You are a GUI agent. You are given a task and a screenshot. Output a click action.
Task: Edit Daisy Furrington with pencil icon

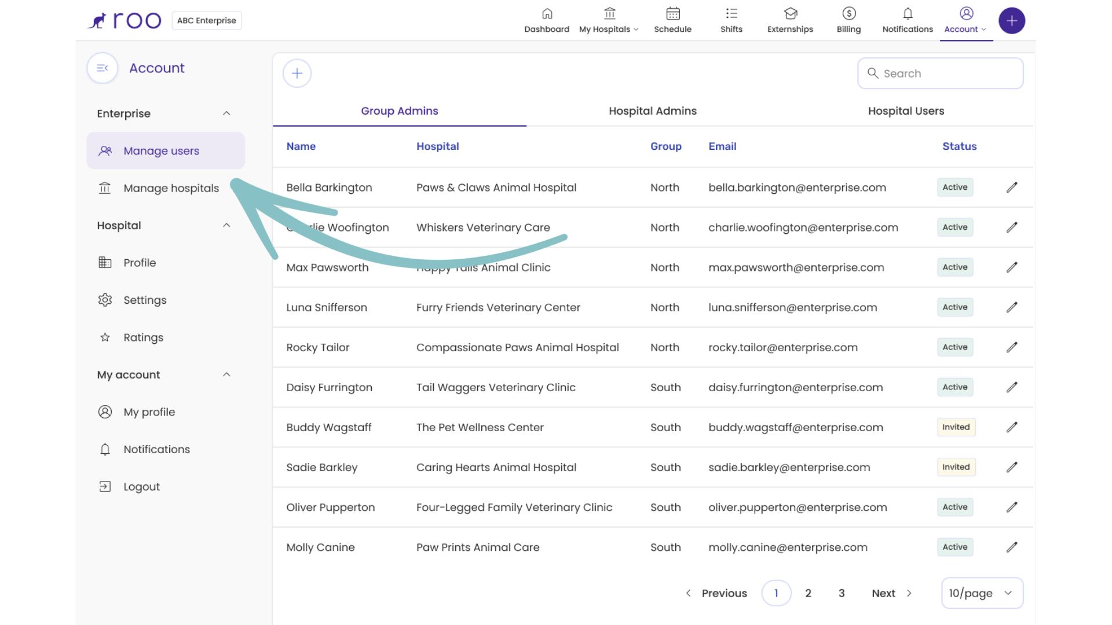coord(1011,387)
